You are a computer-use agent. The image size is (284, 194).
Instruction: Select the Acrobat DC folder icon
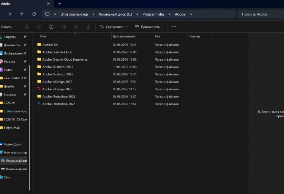coord(39,44)
